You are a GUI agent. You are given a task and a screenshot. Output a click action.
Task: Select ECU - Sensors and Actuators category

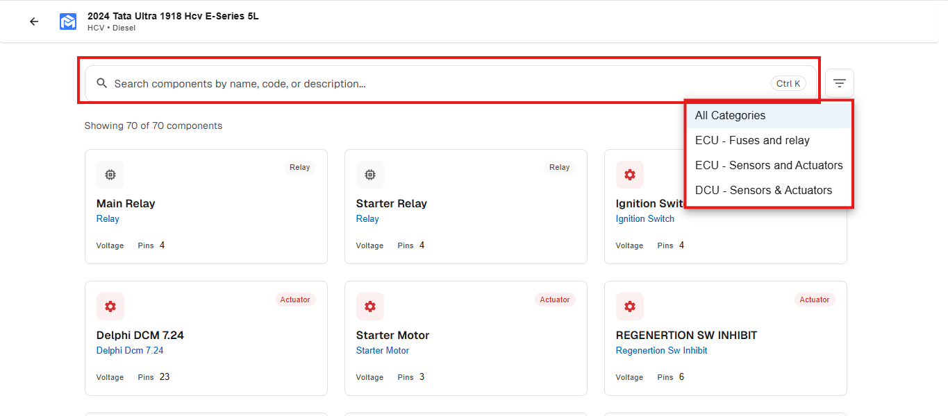[769, 165]
